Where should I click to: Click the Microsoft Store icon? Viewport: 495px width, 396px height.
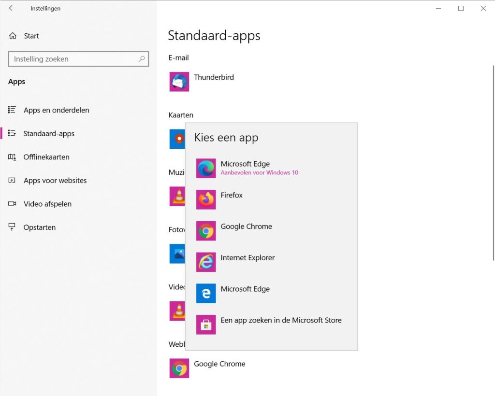[206, 325]
